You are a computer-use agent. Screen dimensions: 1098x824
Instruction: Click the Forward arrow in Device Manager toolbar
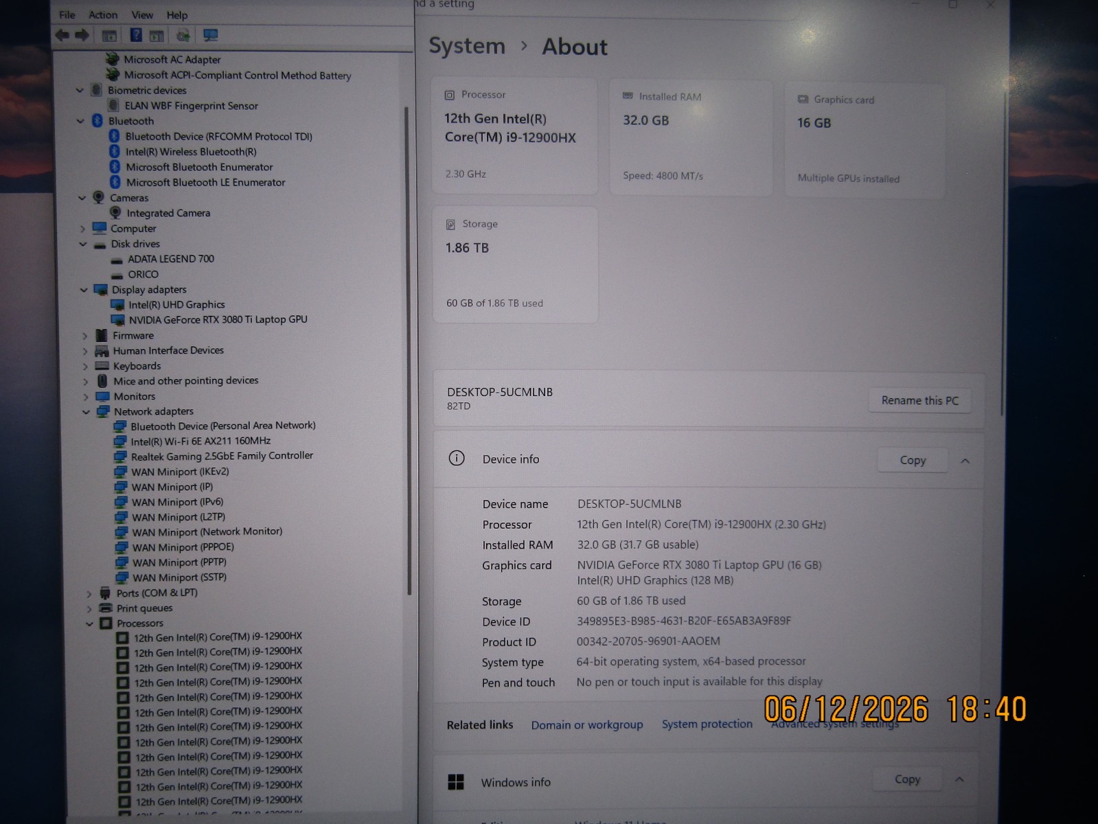tap(82, 35)
